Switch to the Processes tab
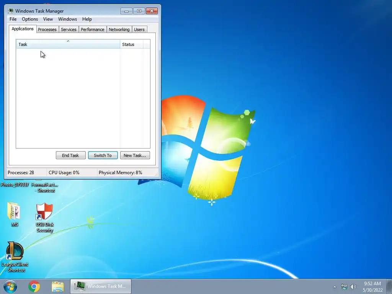 point(47,29)
